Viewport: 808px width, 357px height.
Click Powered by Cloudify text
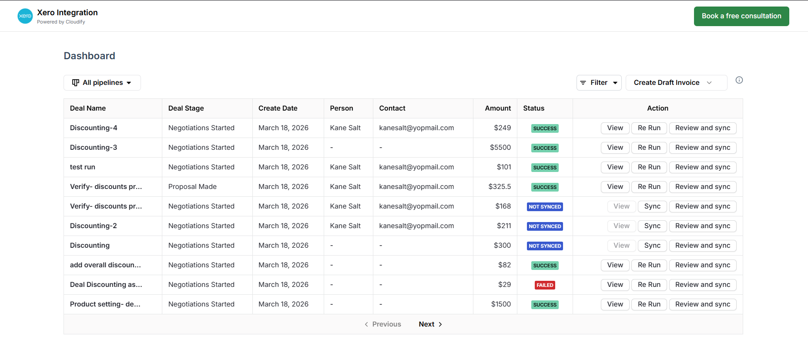click(61, 22)
